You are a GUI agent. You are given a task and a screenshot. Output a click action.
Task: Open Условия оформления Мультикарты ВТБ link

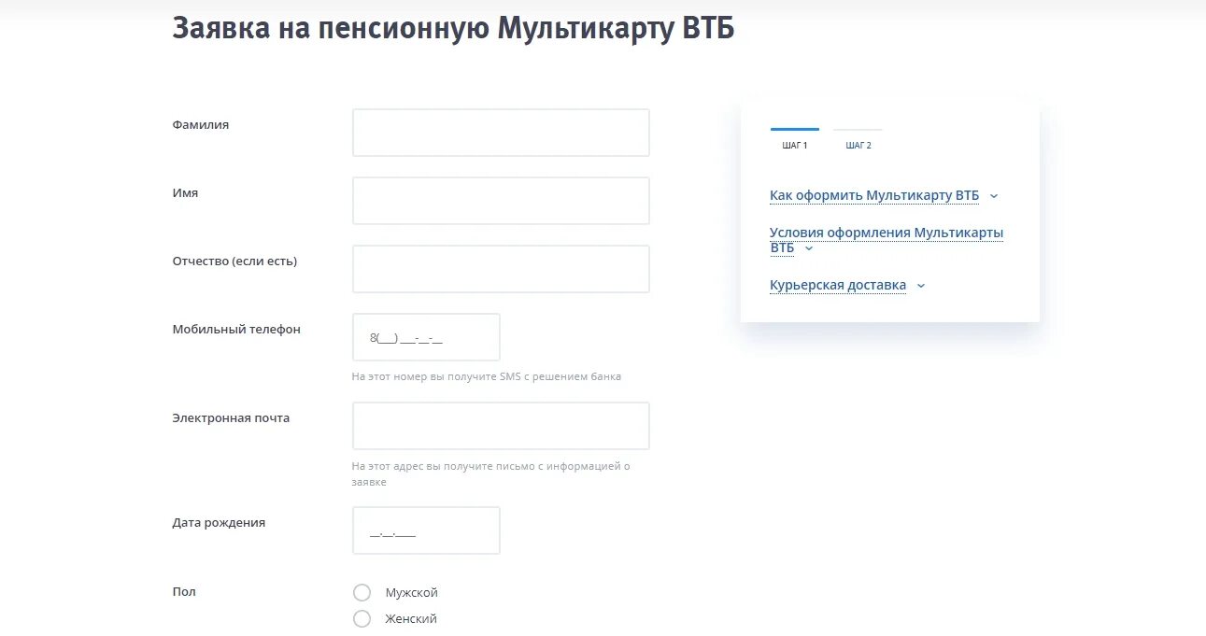tap(886, 240)
